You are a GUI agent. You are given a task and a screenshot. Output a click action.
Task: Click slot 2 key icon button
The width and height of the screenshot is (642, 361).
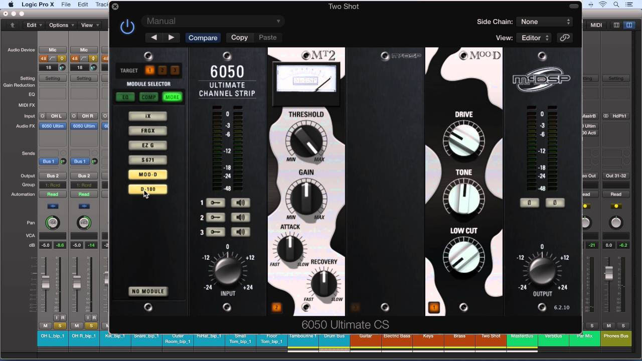coord(216,218)
